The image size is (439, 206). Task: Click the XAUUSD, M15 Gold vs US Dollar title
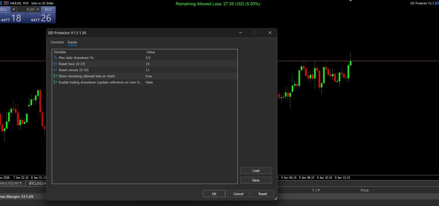(32, 3)
